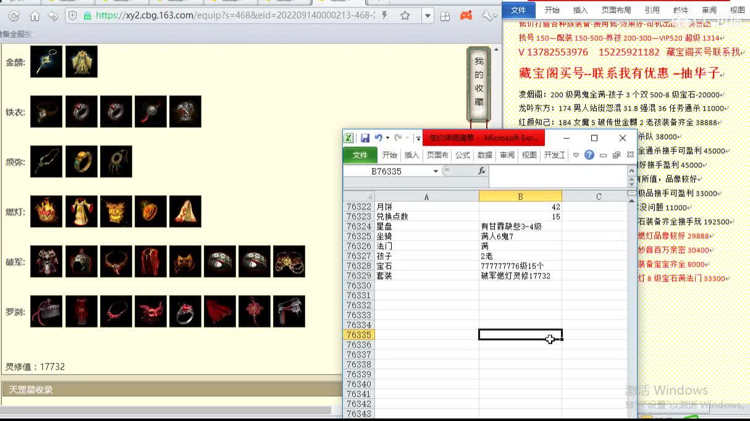Select the last belt icon in 破军 row

click(x=289, y=262)
